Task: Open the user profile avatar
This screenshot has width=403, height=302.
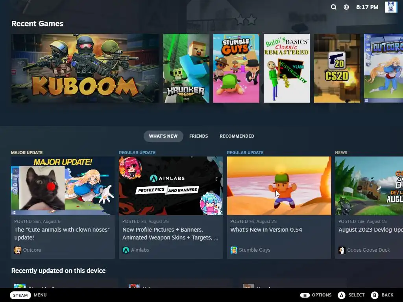Action: [x=391, y=7]
